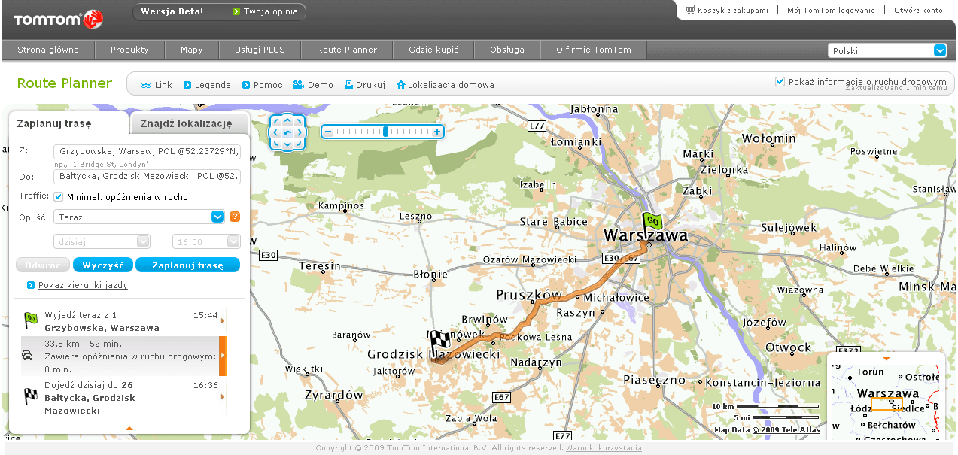
Task: Open Pokaż kierunki jazdy link
Action: tap(83, 285)
